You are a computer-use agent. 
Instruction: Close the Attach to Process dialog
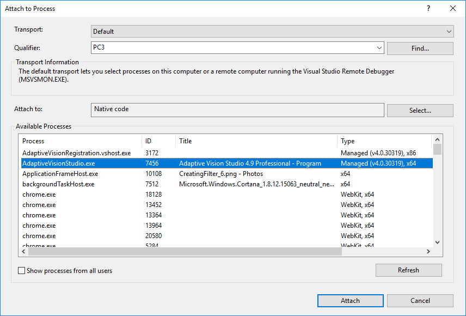tap(453, 8)
